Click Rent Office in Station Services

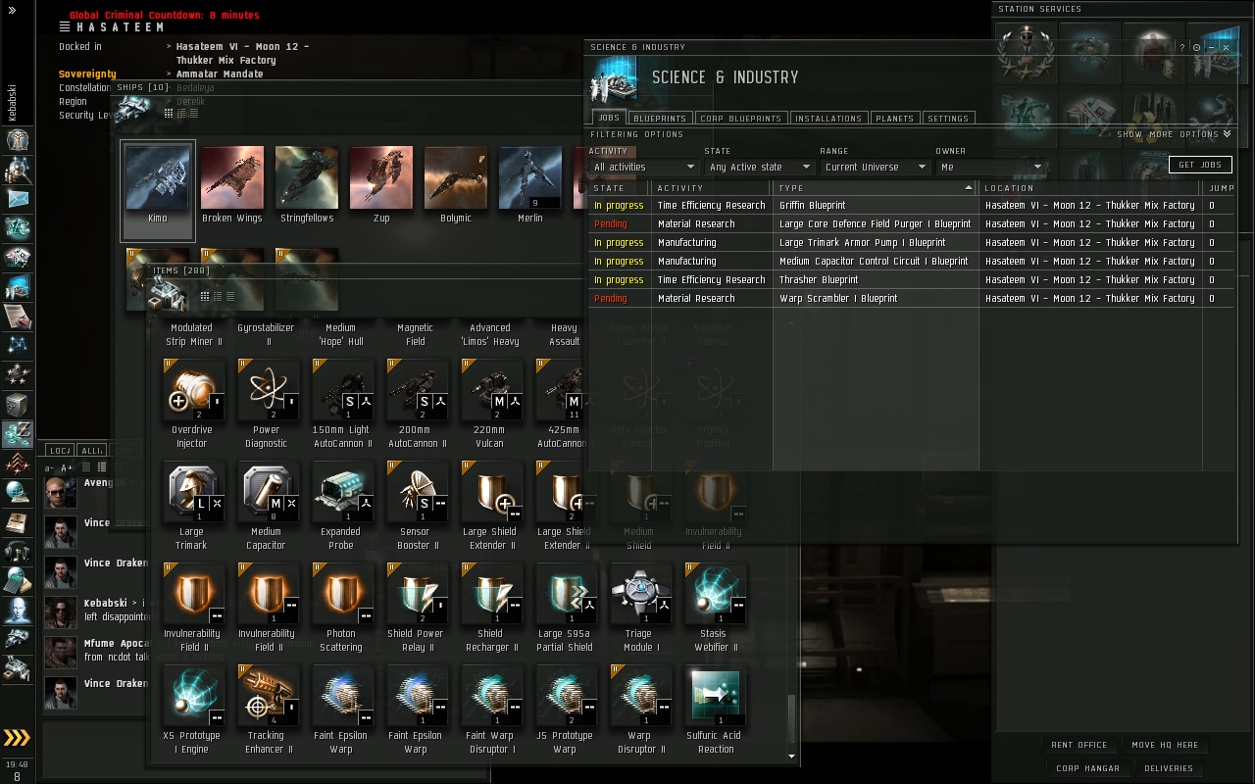[x=1079, y=745]
